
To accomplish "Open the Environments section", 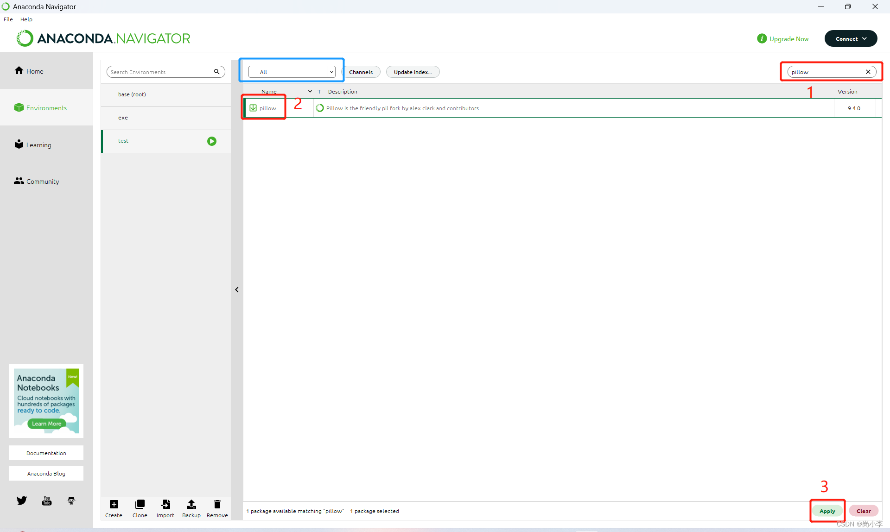I will pyautogui.click(x=46, y=107).
